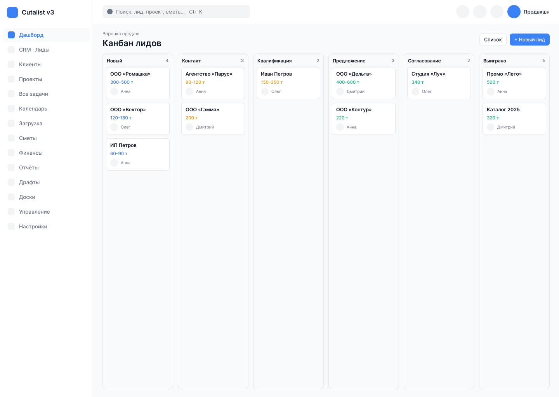Screen dimensions: 559x397
Task: Click the Дашборд sidebar icon
Action: (x=11, y=35)
